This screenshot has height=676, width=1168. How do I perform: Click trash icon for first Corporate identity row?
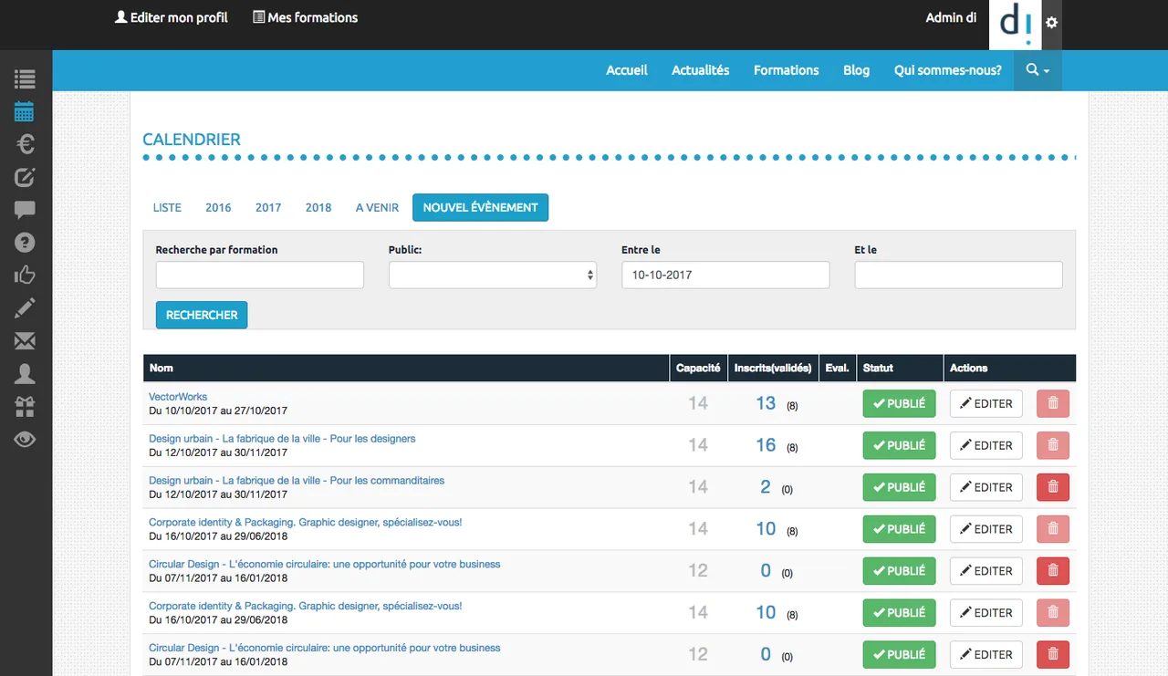[1053, 529]
